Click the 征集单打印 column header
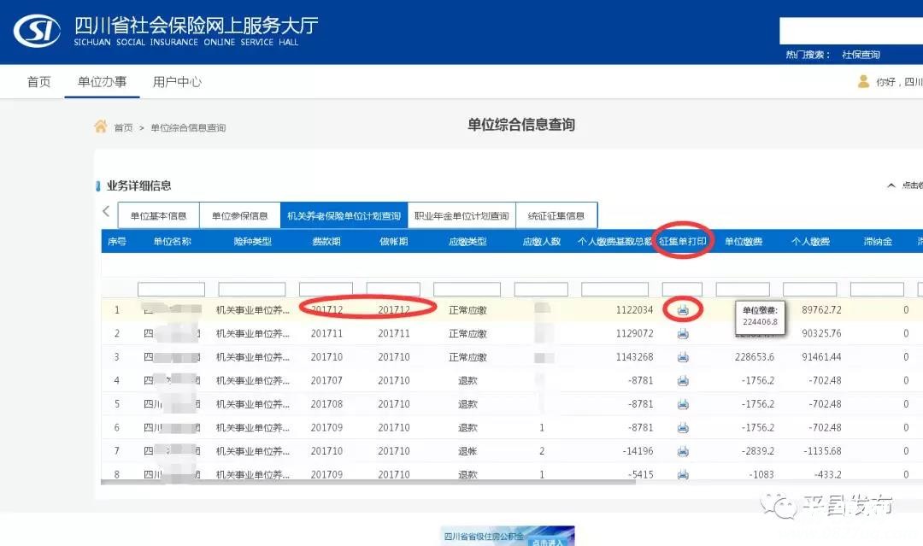Viewport: 923px width, 546px height. point(683,241)
